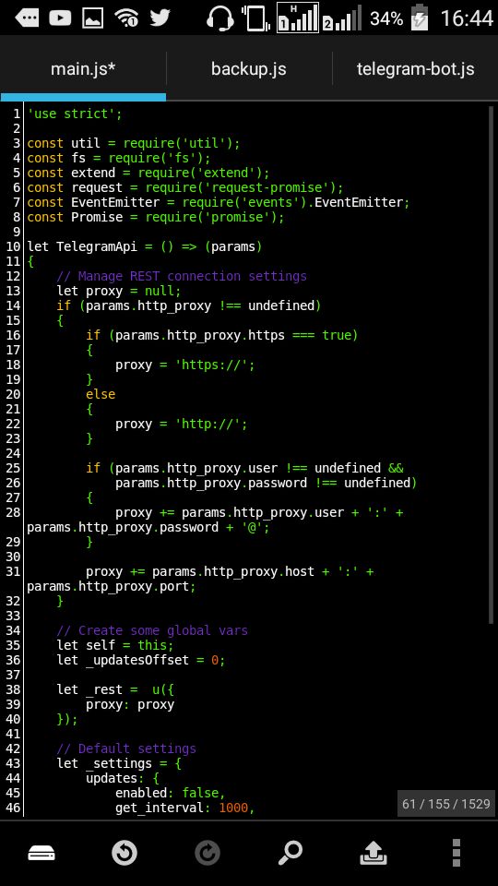Tap line let proxy = null;

click(x=119, y=291)
